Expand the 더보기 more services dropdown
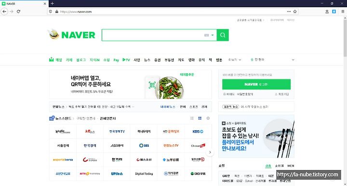Image resolution: width=347 pixels, height=186 pixels. [235, 60]
